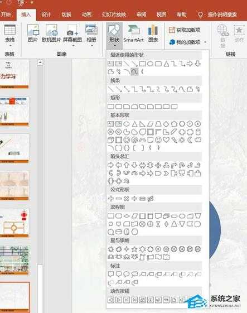Select the 努力学习 slide thumbnail
The height and width of the screenshot is (313, 247).
tap(14, 74)
